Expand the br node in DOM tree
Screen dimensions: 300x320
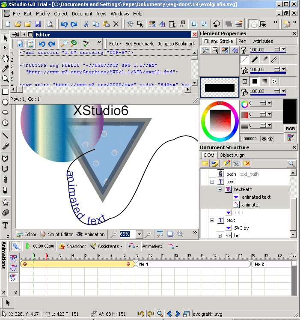coord(220,236)
